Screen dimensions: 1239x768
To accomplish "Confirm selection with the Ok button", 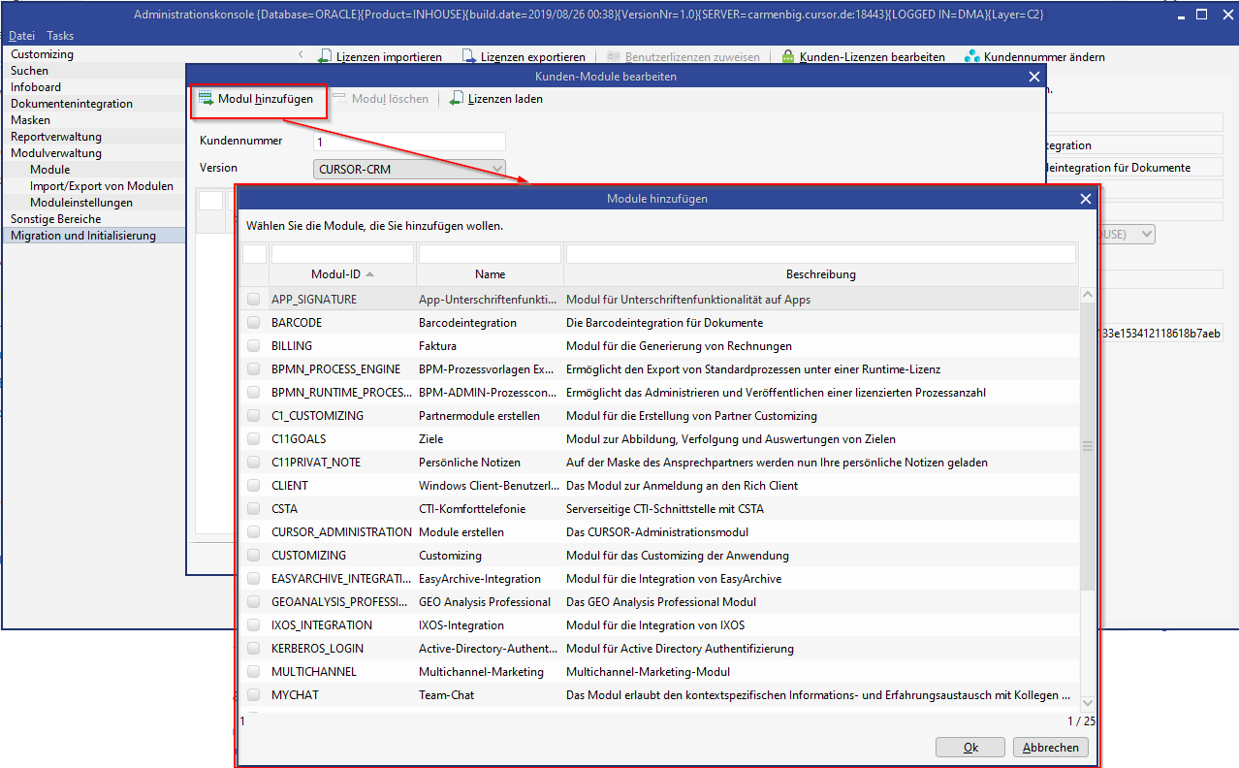I will (969, 748).
